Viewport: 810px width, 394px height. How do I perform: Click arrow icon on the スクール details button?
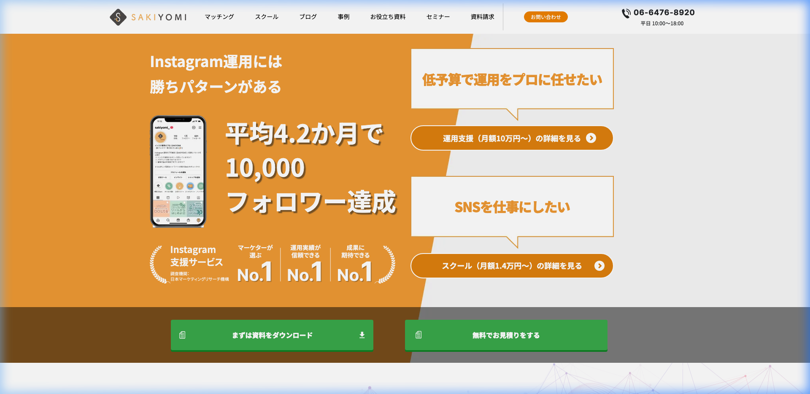[x=599, y=266]
